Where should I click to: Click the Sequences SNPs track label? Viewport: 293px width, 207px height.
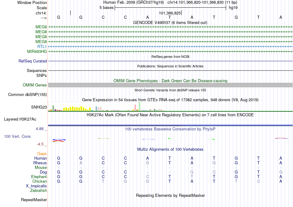[37, 73]
